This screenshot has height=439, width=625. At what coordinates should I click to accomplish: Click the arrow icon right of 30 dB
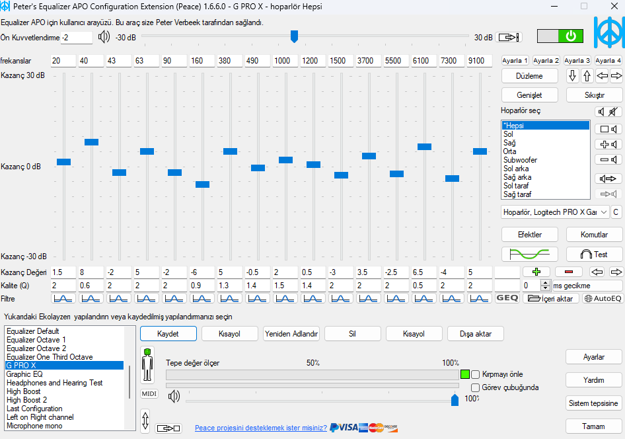(x=509, y=38)
